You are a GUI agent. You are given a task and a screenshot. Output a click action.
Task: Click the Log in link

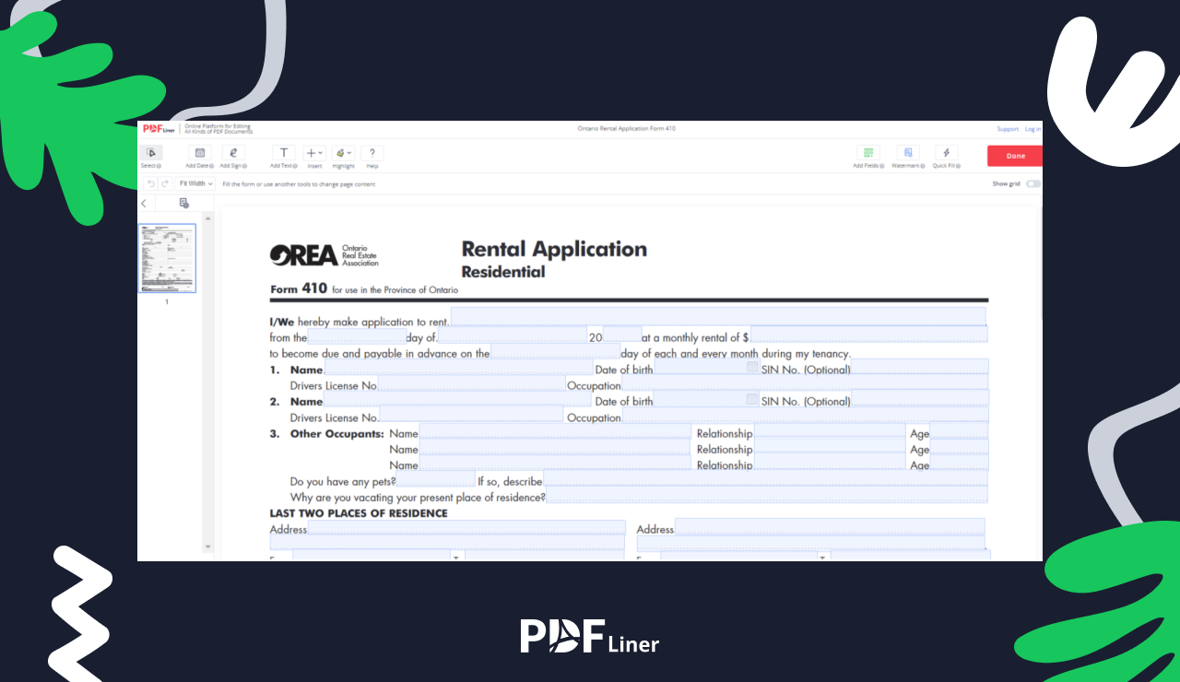click(1032, 129)
